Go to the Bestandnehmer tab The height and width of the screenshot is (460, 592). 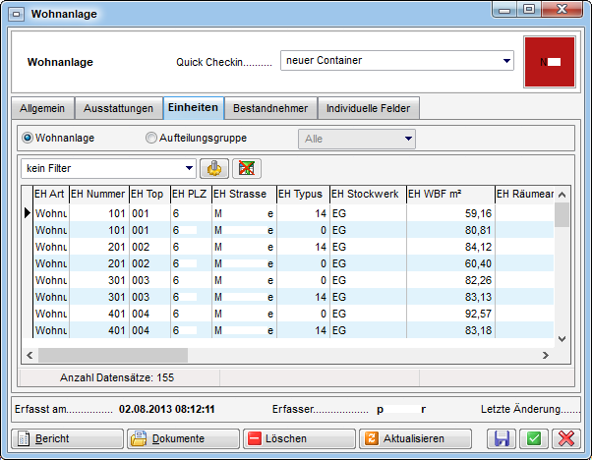pyautogui.click(x=270, y=108)
